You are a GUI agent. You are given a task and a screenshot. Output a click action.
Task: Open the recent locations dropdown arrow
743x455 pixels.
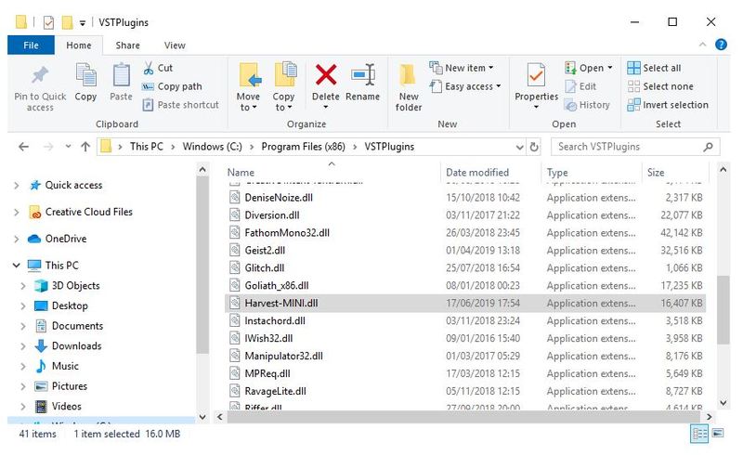pyautogui.click(x=68, y=147)
